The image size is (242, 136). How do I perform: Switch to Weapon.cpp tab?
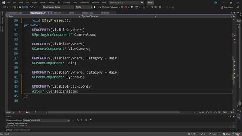click(x=87, y=13)
